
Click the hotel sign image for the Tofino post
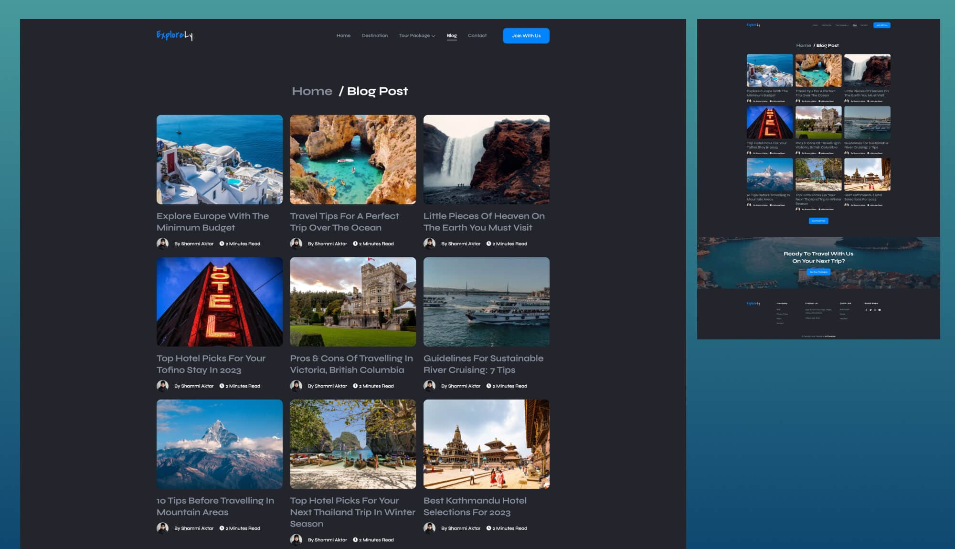click(219, 301)
